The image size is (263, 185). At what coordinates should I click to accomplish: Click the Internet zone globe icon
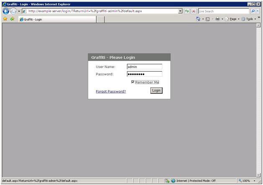(x=173, y=181)
